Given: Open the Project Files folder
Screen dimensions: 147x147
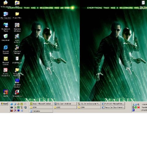Looking at the screenshot, I should 17,15.
